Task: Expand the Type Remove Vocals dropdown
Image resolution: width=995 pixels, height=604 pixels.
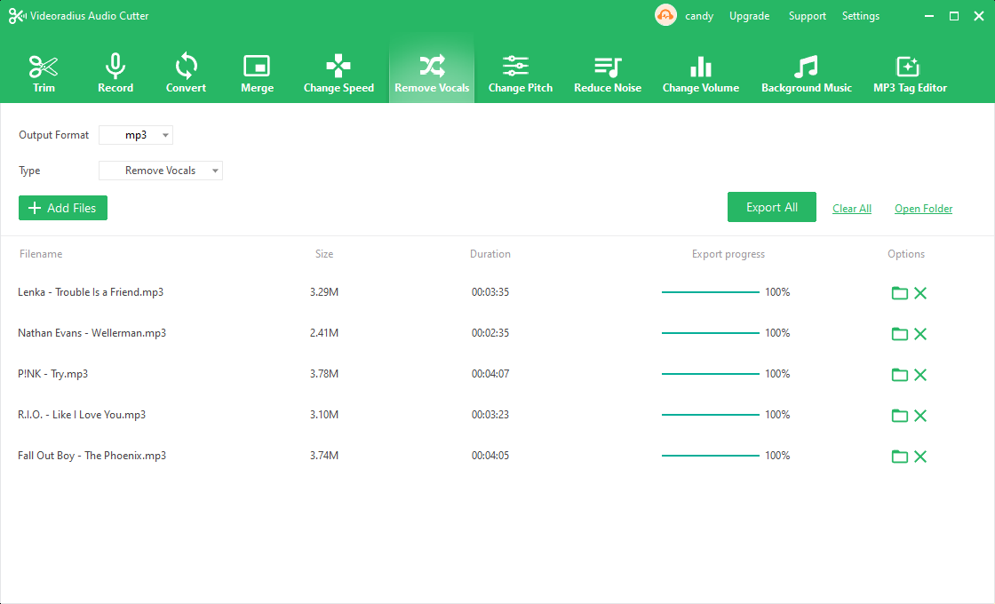Action: 161,171
